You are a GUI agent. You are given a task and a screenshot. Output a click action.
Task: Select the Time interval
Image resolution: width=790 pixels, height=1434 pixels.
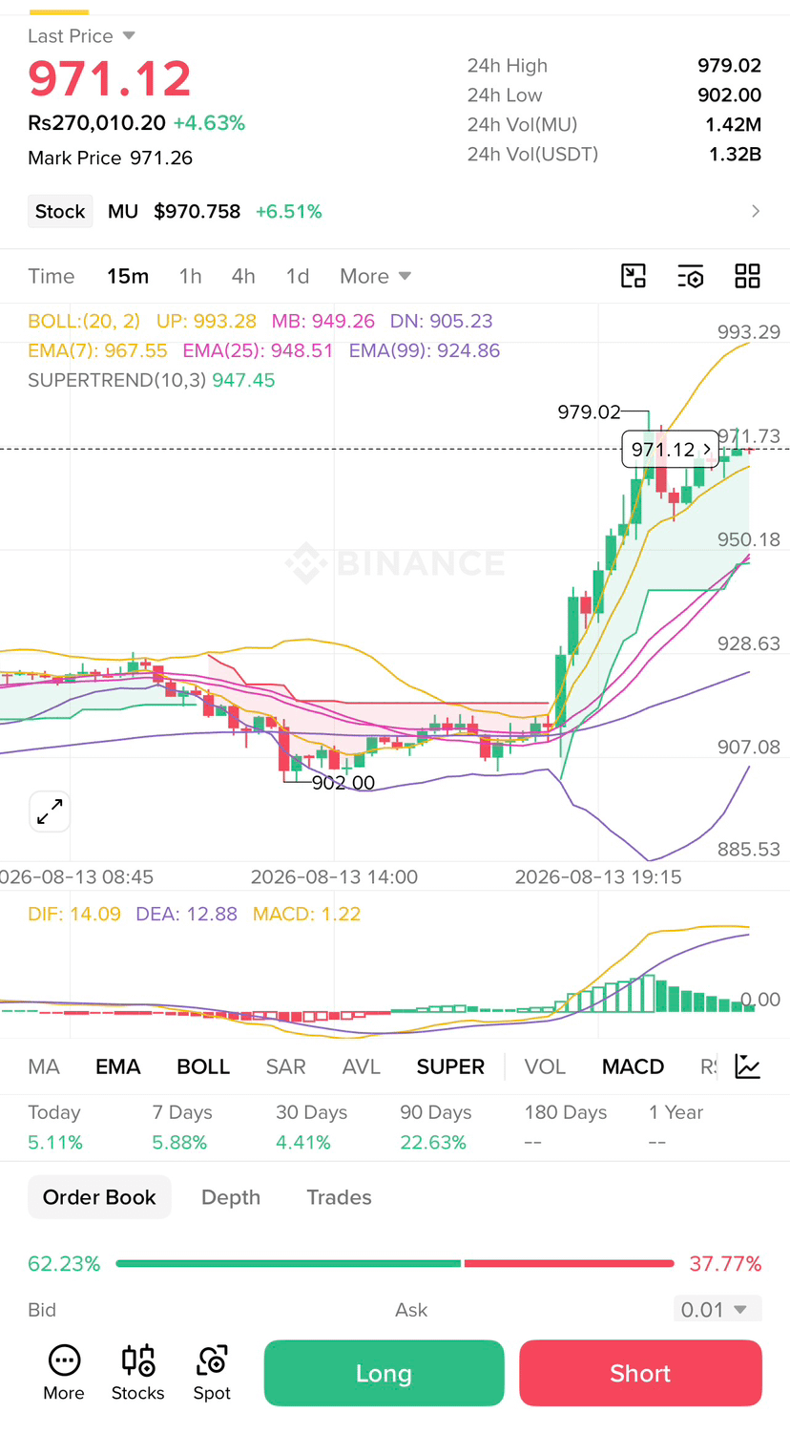pos(52,276)
